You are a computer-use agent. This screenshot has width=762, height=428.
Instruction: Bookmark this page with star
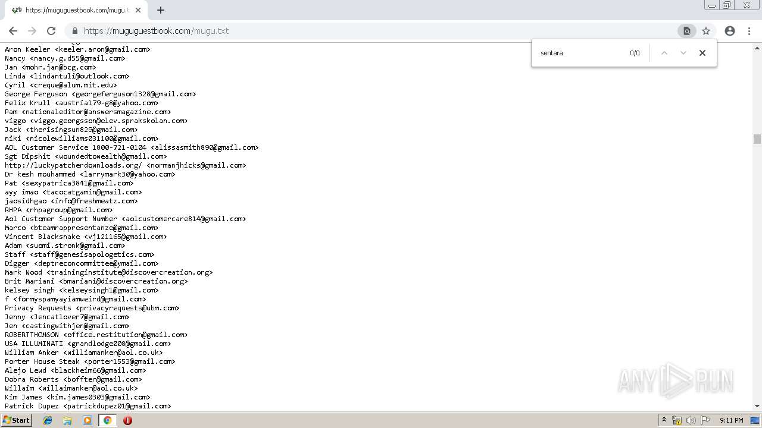[706, 31]
